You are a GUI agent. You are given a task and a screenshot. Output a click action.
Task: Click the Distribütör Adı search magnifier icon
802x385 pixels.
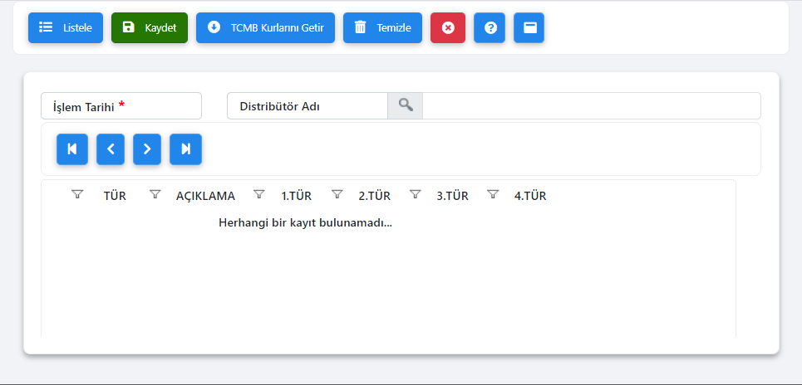[x=405, y=105]
